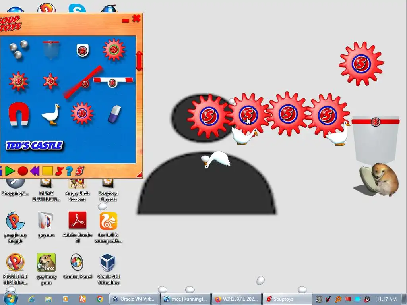The image size is (407, 305).
Task: Select the red and white barrier toy
Action: tap(113, 82)
